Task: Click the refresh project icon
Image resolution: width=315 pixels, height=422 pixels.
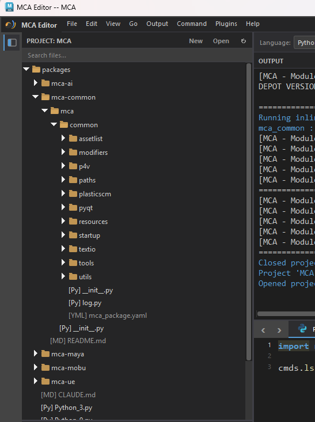Action: click(x=244, y=41)
